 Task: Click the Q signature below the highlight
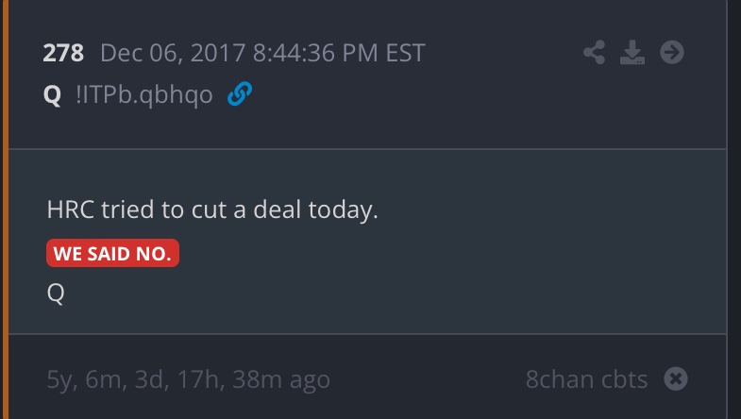(x=55, y=293)
